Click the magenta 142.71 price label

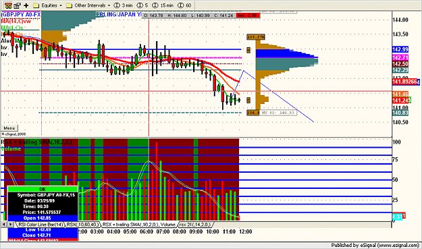click(x=400, y=57)
